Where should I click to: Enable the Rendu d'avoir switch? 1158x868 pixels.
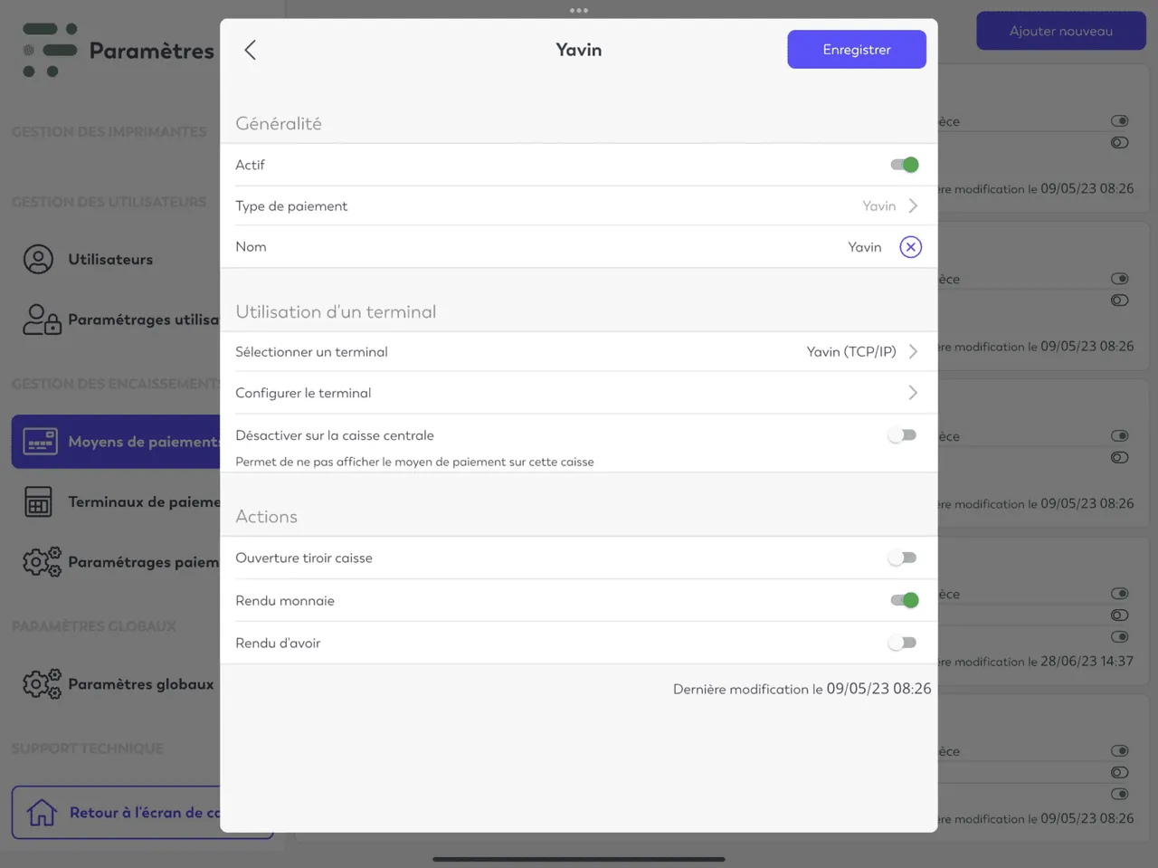(902, 643)
